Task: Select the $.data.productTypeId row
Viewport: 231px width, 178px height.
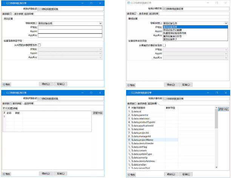Action: (x=145, y=122)
